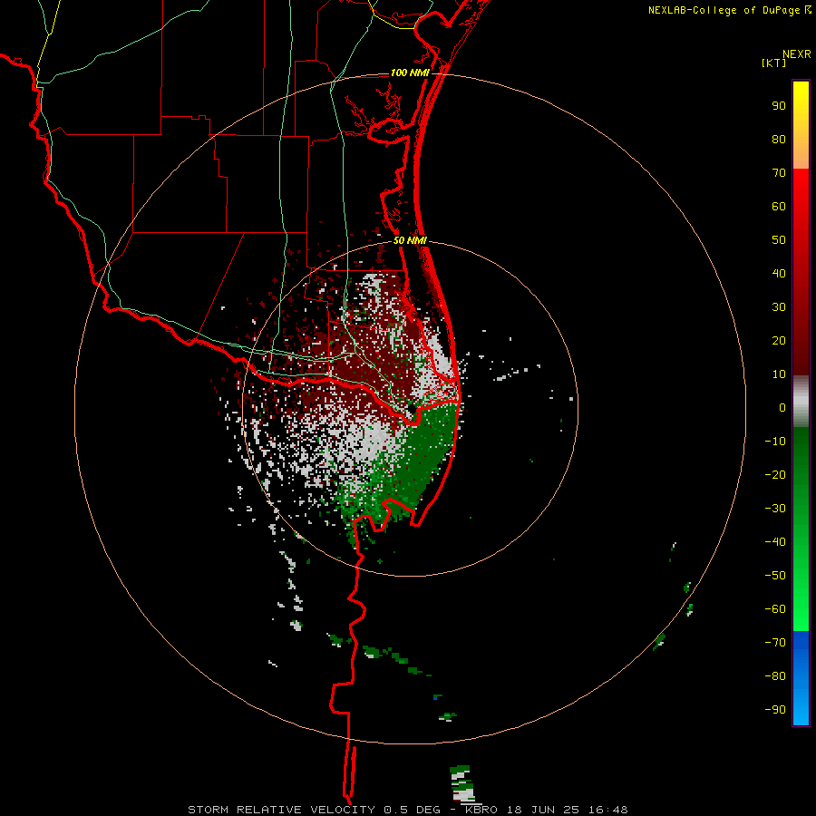Click the positive 70 knot scale label
Image resolution: width=816 pixels, height=816 pixels.
point(779,173)
